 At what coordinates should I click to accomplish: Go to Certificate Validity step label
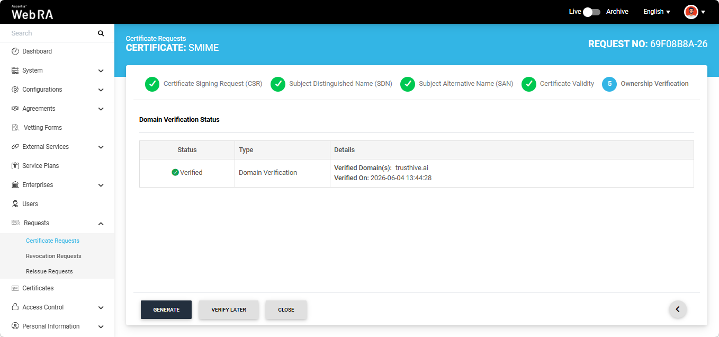pyautogui.click(x=567, y=84)
